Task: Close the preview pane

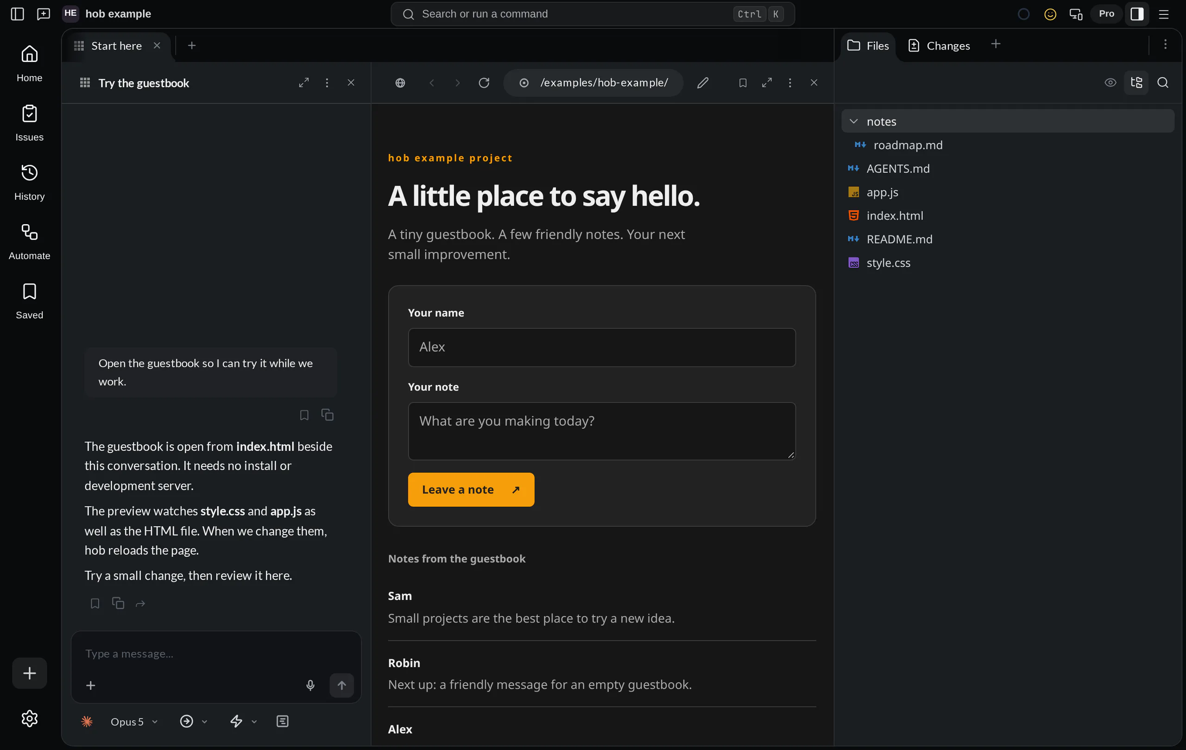Action: (x=814, y=83)
